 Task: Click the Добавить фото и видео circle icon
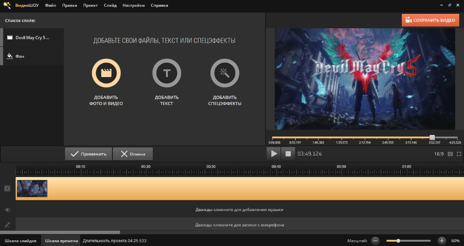pos(106,73)
